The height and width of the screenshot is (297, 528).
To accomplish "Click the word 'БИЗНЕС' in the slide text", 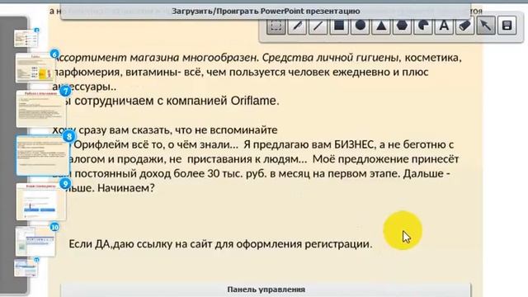I will pos(354,144).
